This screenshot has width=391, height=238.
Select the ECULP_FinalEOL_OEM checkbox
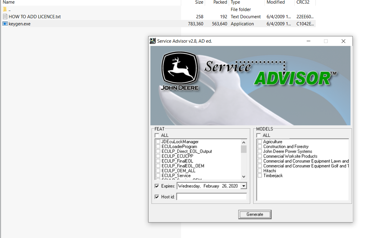(x=158, y=166)
